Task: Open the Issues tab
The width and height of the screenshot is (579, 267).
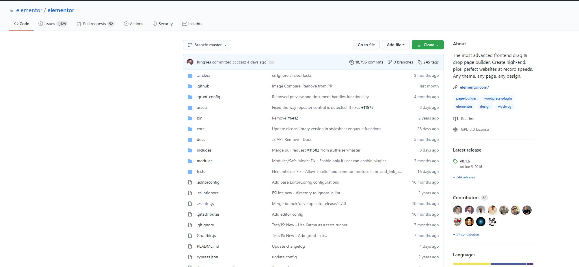Action: [53, 24]
